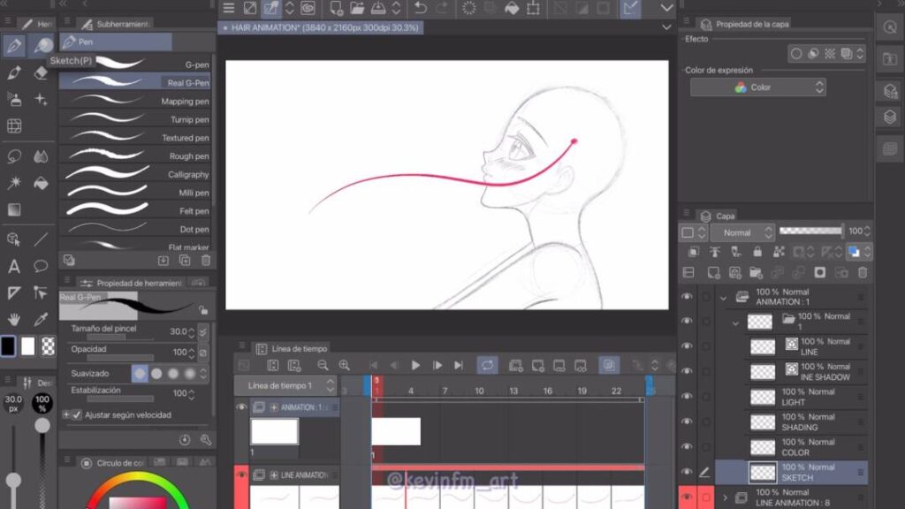The width and height of the screenshot is (905, 509).
Task: Pick the Eyedropper tool
Action: [41, 319]
